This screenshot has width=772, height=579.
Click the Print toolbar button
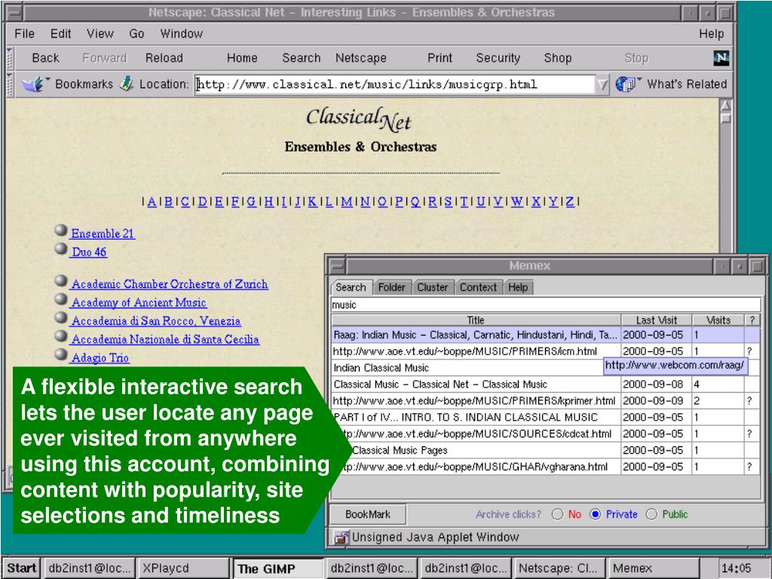click(x=440, y=58)
